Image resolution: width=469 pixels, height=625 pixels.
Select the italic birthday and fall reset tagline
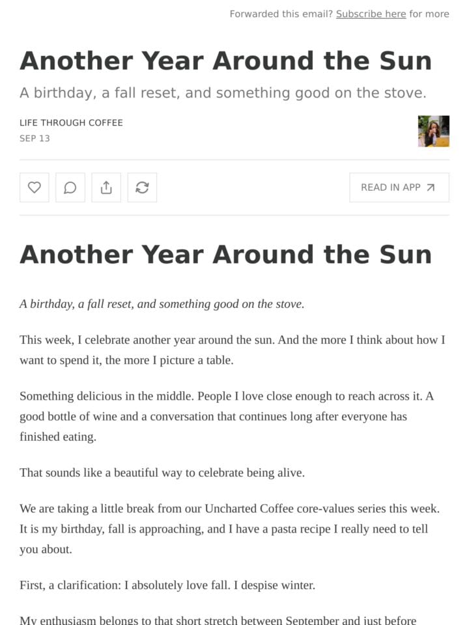click(x=162, y=304)
